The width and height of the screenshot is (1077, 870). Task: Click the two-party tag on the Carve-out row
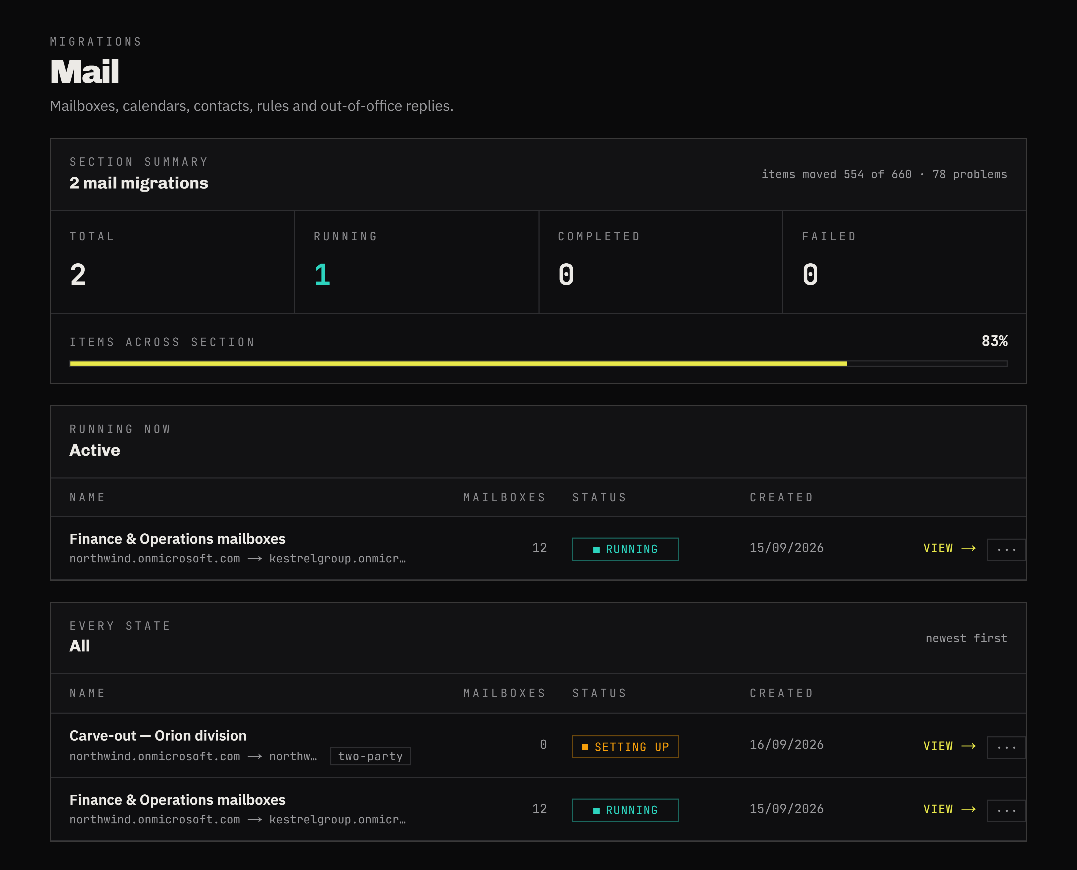370,756
